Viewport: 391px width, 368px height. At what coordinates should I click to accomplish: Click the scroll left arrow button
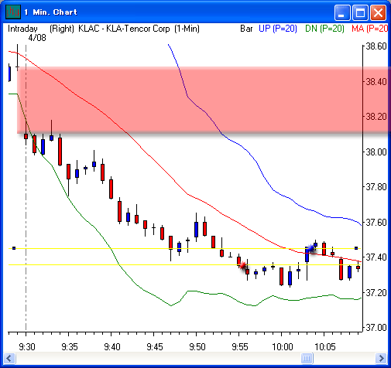(9, 358)
